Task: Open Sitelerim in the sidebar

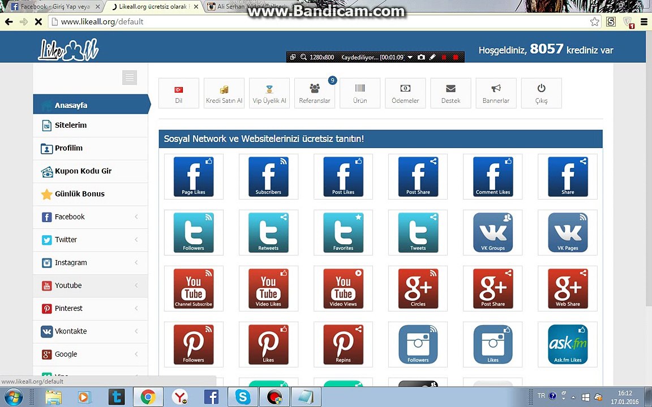Action: (91, 125)
